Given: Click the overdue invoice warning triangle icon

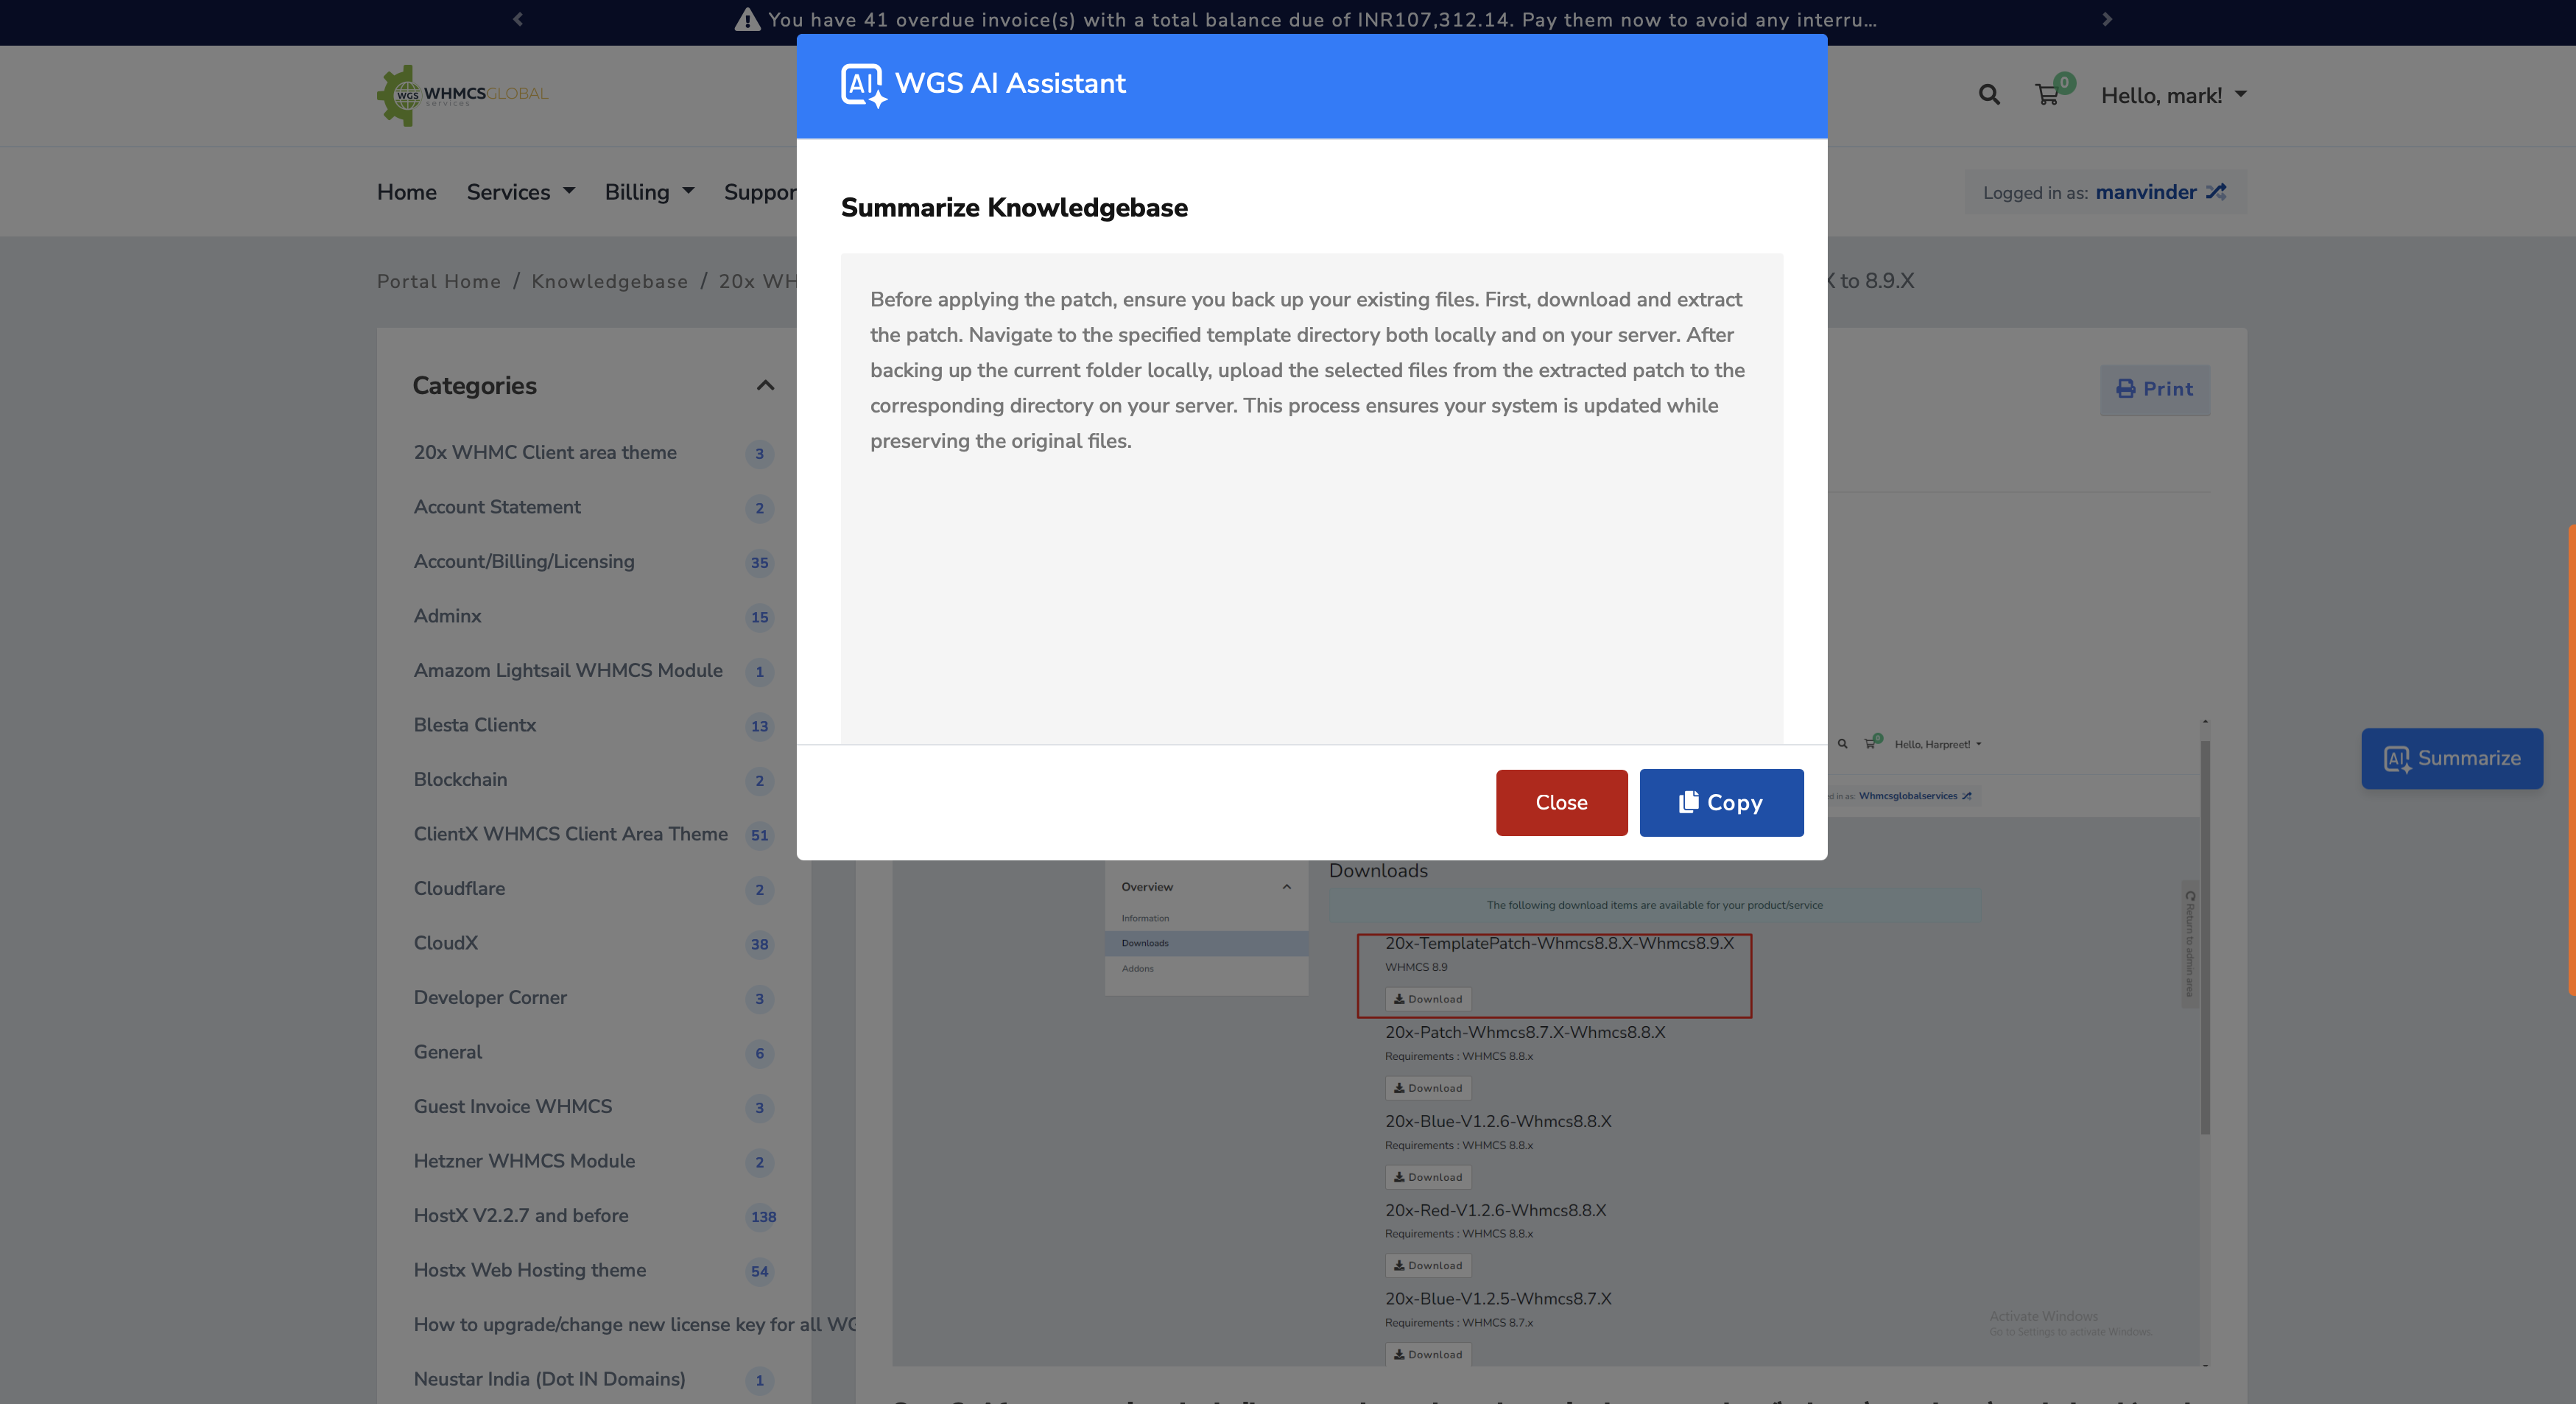Looking at the screenshot, I should pyautogui.click(x=747, y=19).
